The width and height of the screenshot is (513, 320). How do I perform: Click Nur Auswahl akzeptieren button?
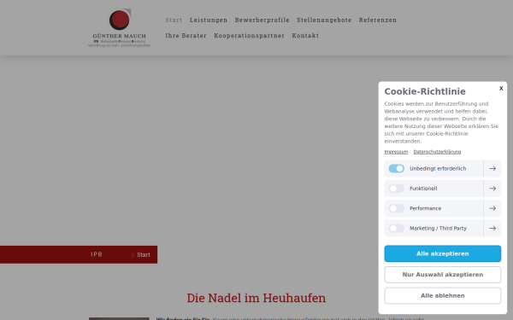click(442, 275)
